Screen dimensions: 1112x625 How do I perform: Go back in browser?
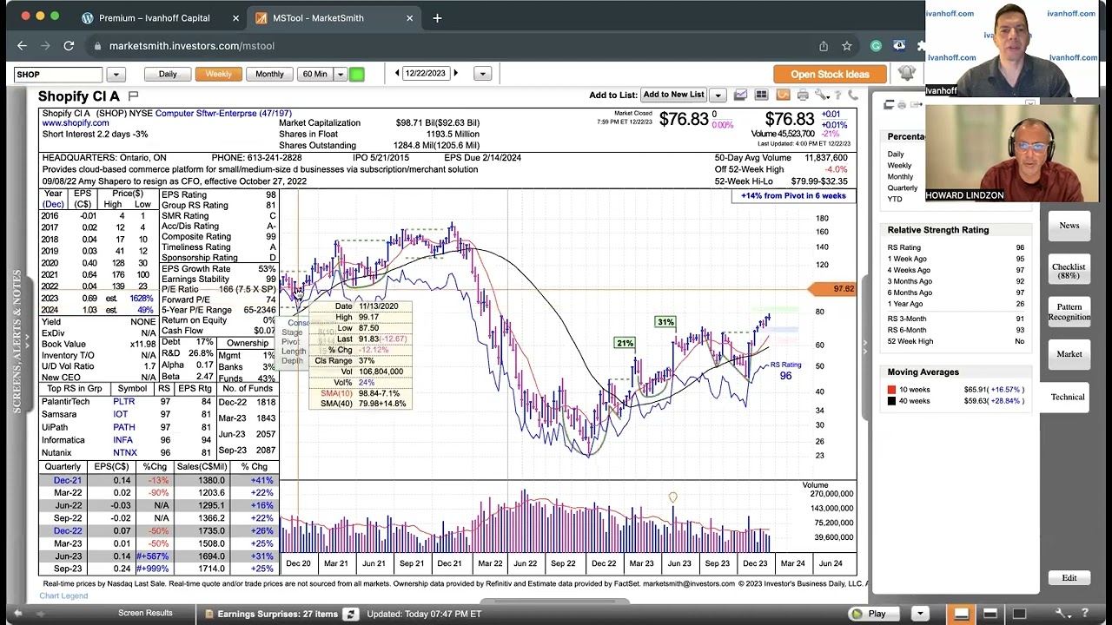pos(22,46)
